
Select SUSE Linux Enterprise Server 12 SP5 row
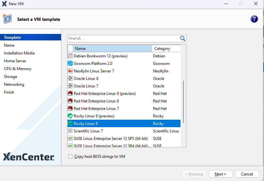tap(111, 139)
